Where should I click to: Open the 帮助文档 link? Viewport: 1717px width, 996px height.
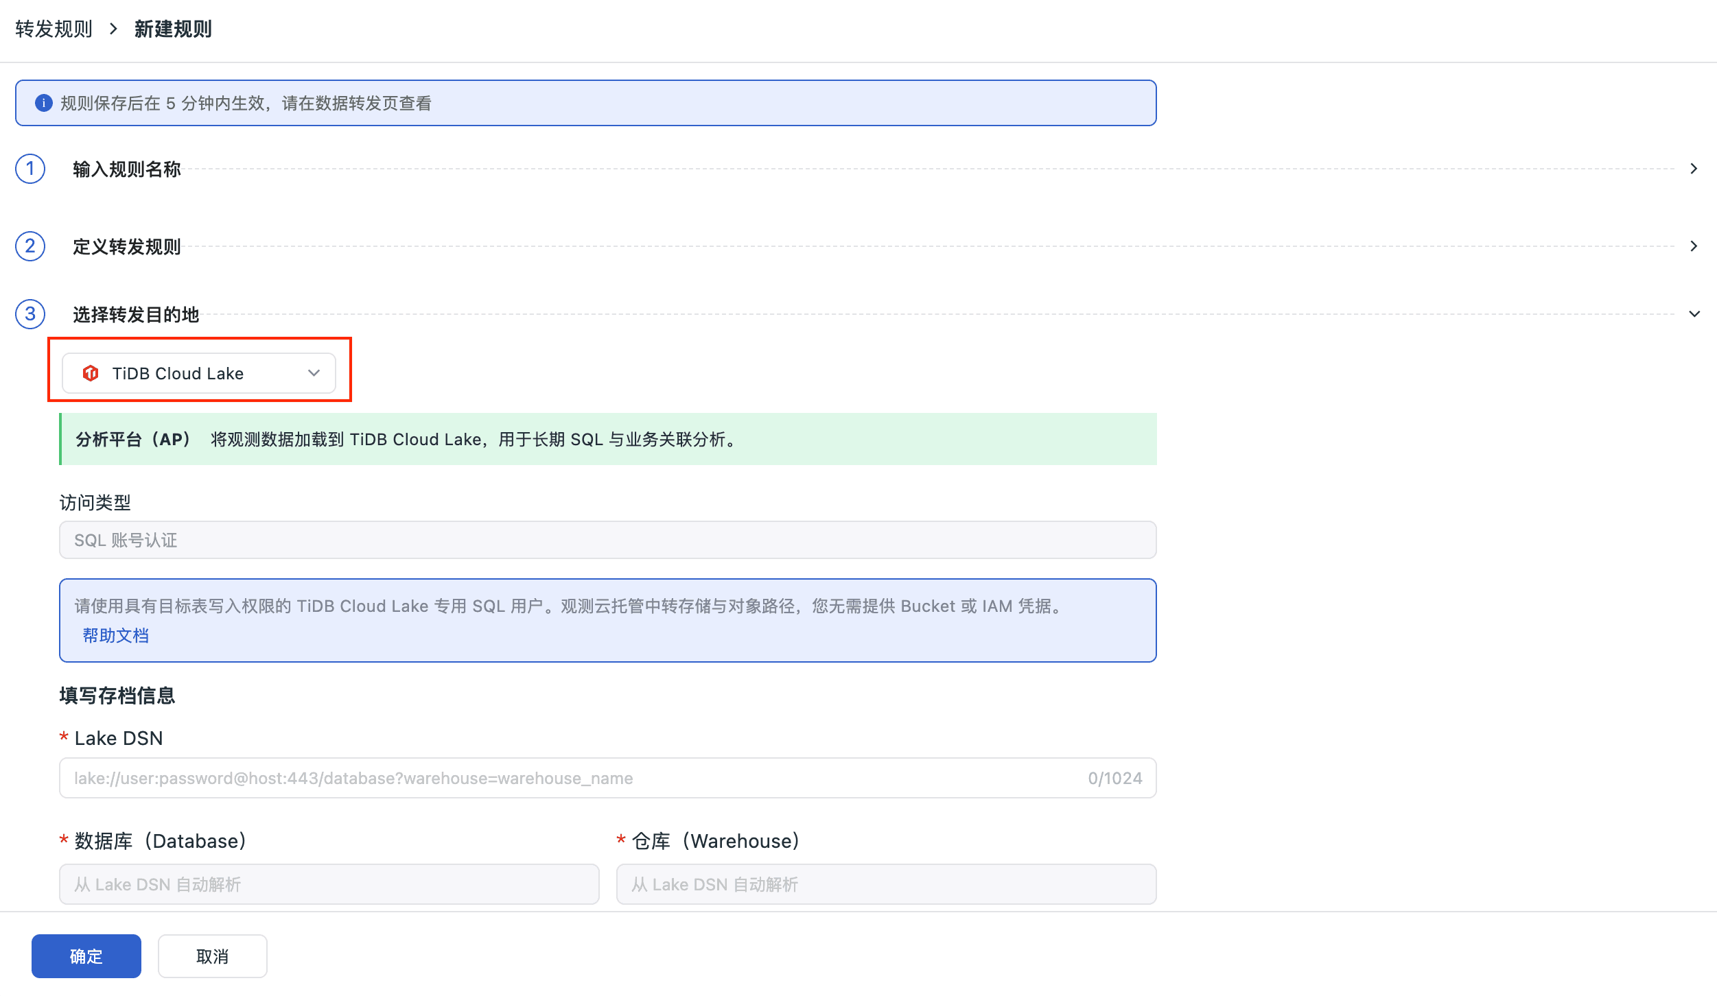(115, 635)
